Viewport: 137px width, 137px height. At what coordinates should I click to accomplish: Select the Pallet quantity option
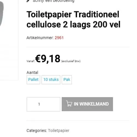click(x=33, y=80)
